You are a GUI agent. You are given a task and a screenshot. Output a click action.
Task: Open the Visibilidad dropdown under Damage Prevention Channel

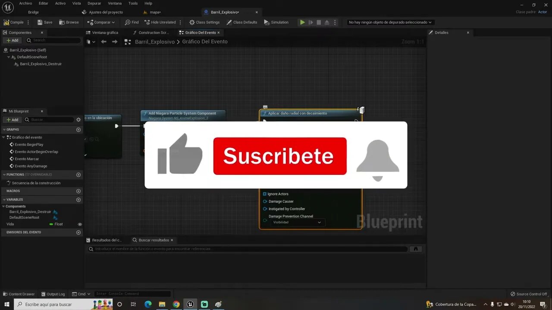(297, 222)
